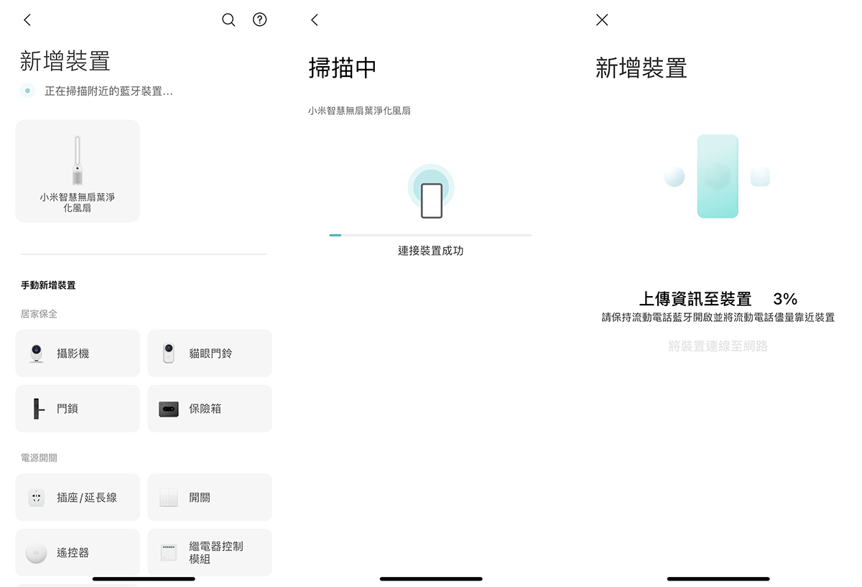
Task: Open search on the add device screen
Action: click(x=228, y=20)
